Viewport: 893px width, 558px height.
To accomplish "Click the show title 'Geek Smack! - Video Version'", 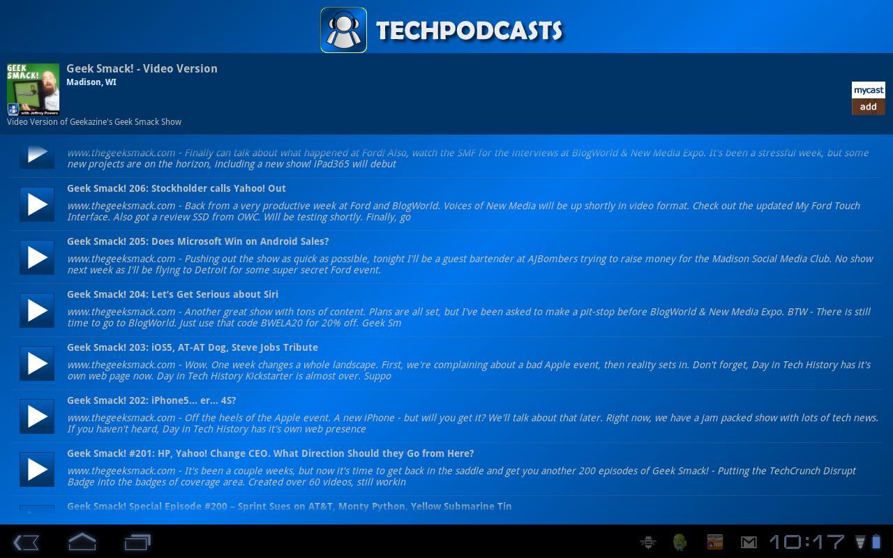I will pos(142,68).
